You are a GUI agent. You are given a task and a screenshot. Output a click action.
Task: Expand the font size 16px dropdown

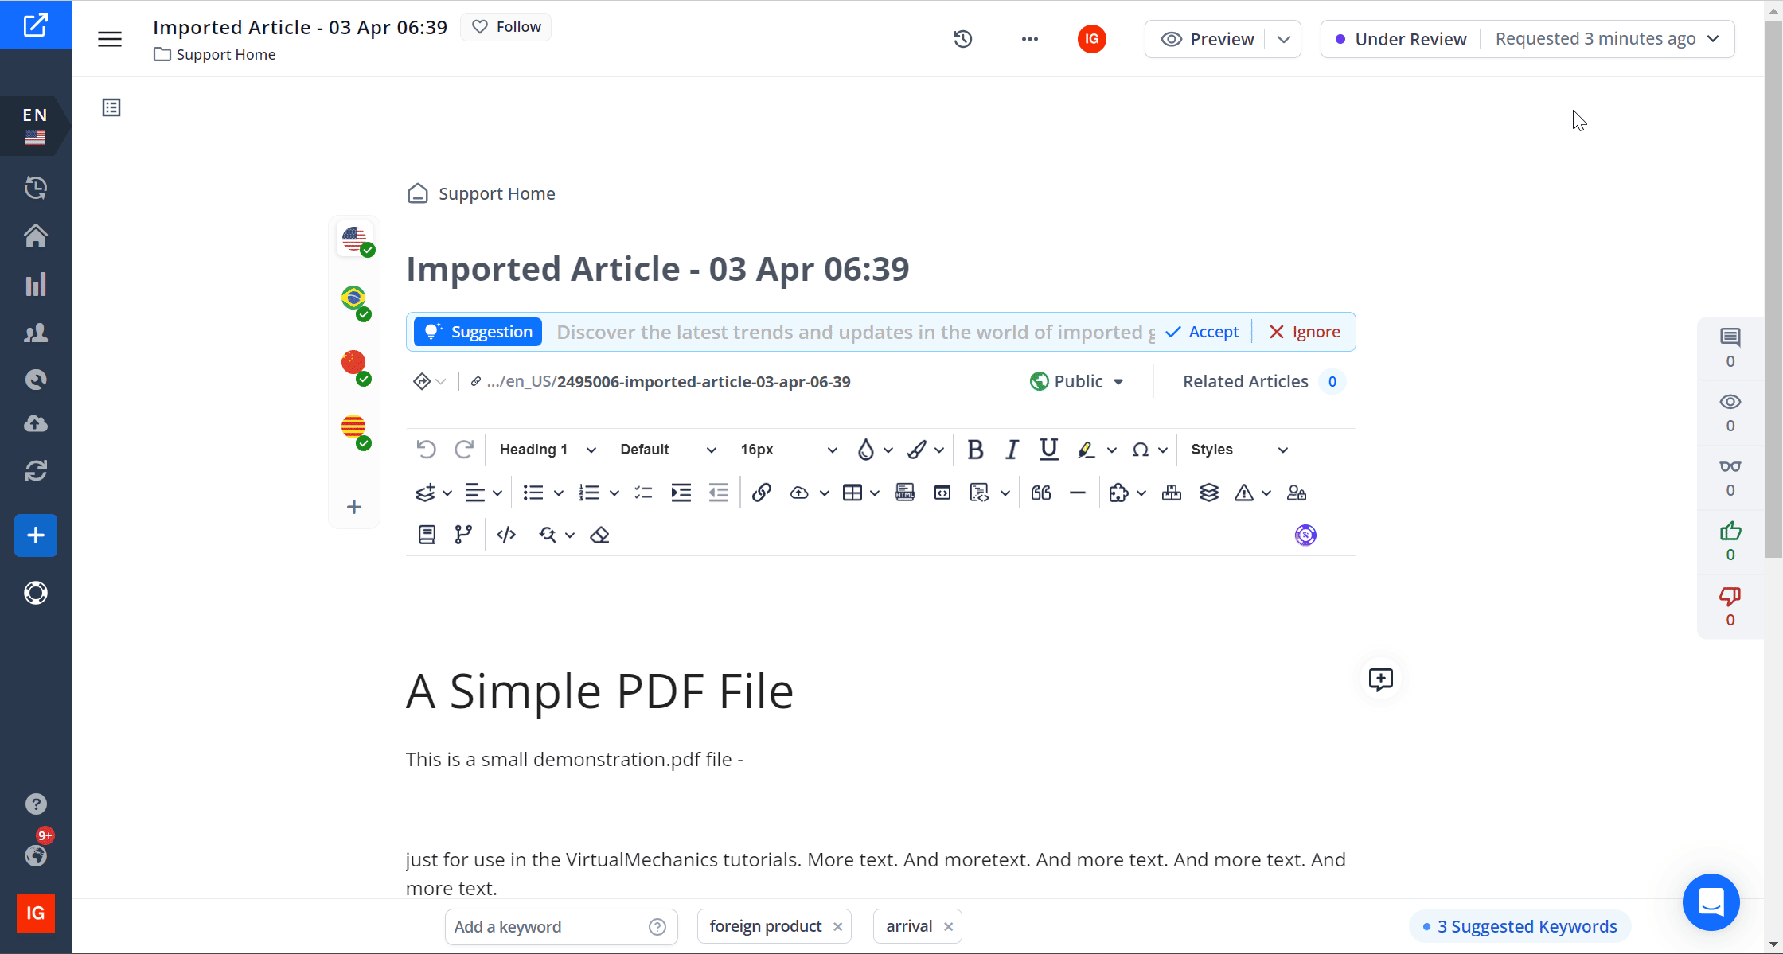833,450
